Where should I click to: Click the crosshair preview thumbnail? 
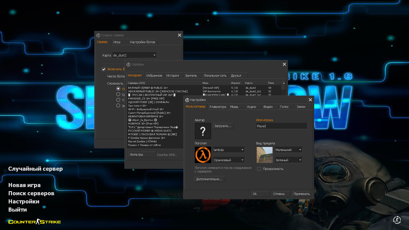point(264,155)
